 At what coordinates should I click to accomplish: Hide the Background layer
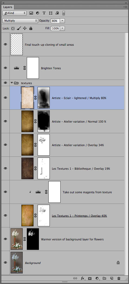(5, 263)
